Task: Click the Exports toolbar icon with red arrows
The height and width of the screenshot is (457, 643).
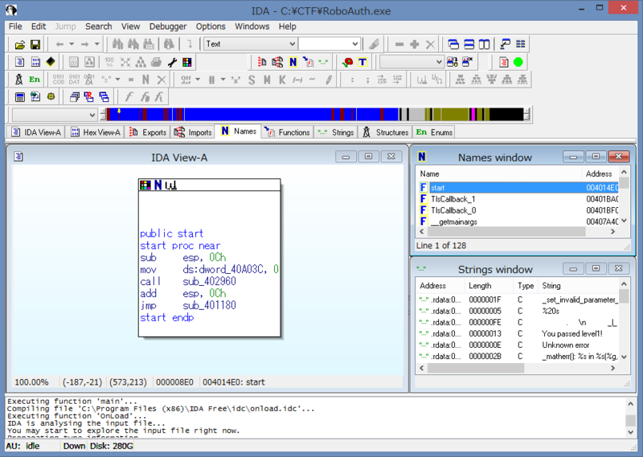Action: click(x=262, y=63)
